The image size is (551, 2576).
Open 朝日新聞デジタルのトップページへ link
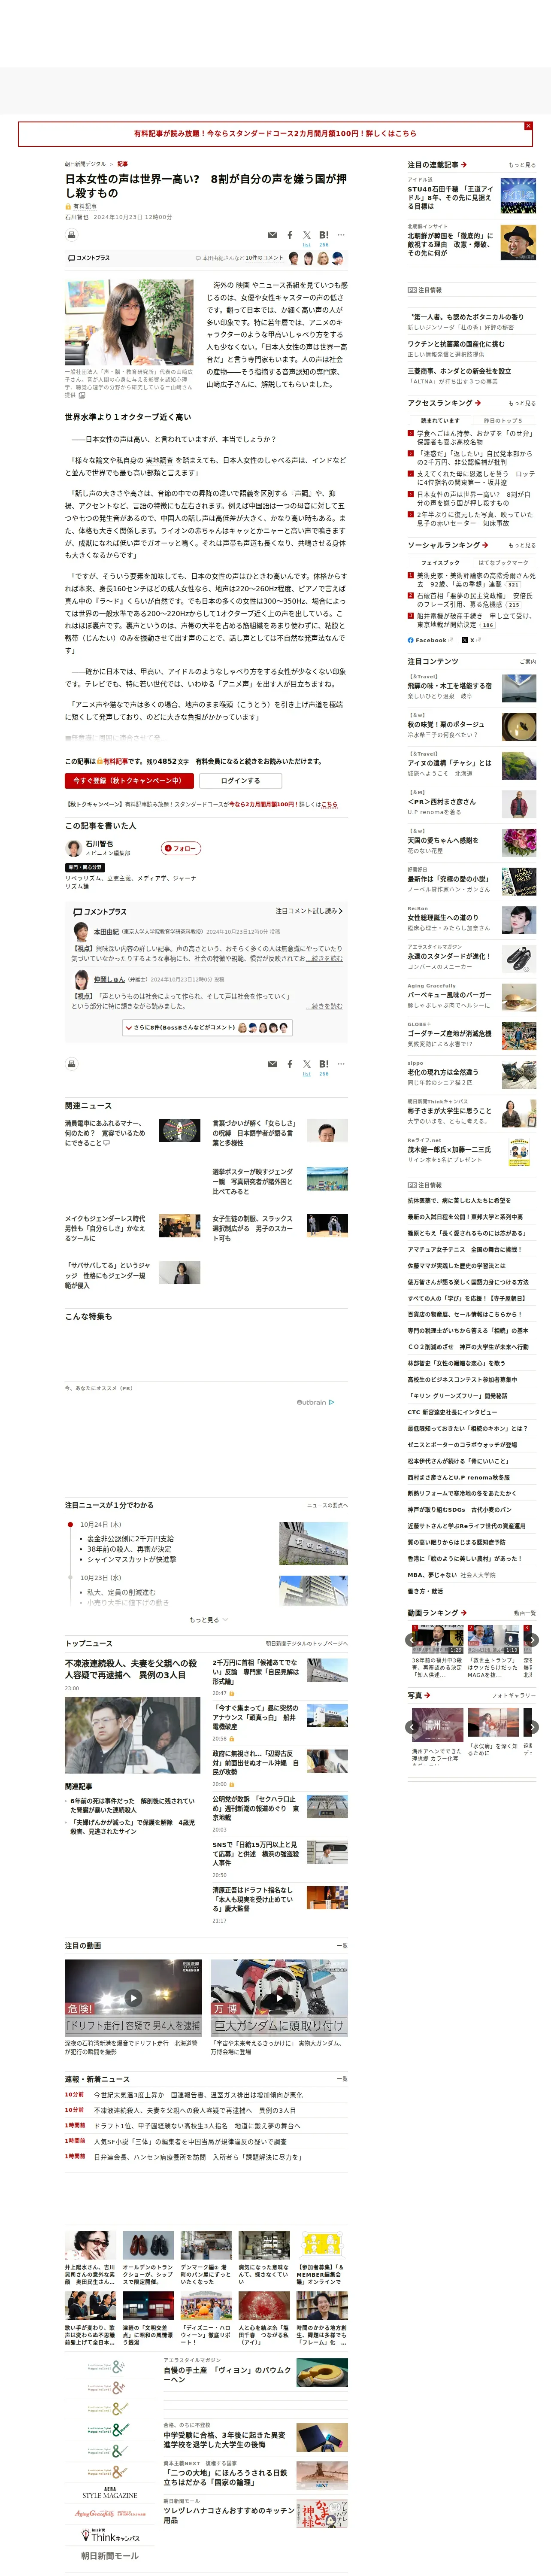click(307, 1644)
